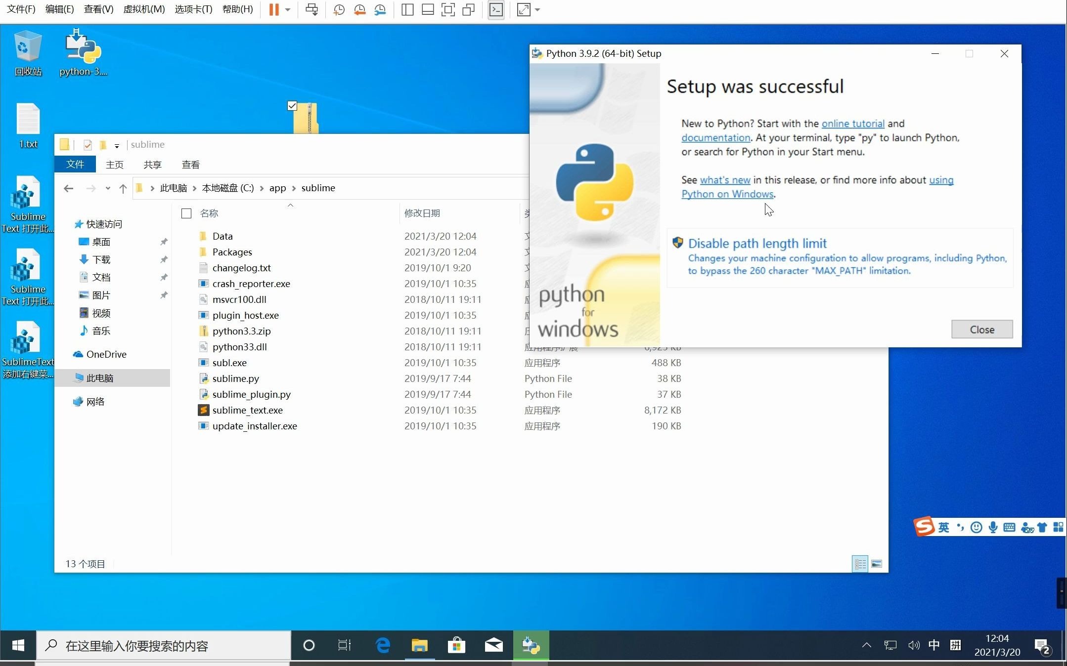Click the sublime_text.exe application file

tap(247, 410)
